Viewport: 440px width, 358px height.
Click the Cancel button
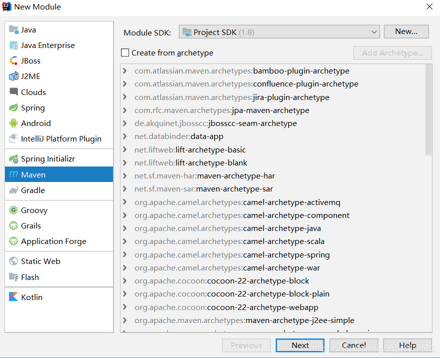pyautogui.click(x=353, y=345)
